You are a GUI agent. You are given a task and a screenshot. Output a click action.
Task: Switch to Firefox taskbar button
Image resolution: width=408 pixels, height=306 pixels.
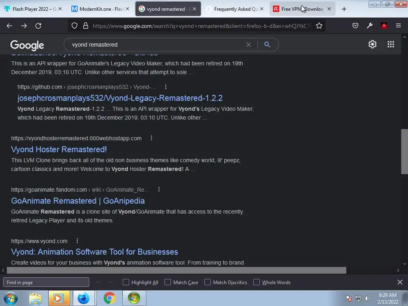coord(84,298)
